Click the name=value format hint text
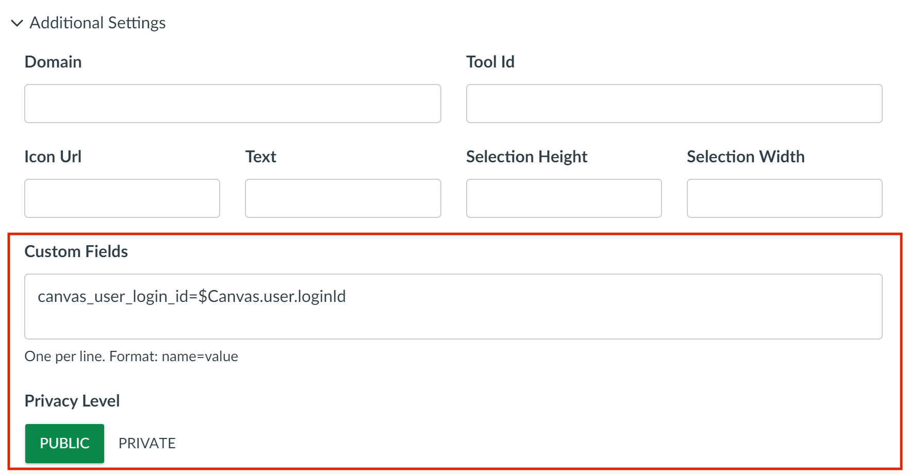The image size is (908, 474). click(131, 356)
